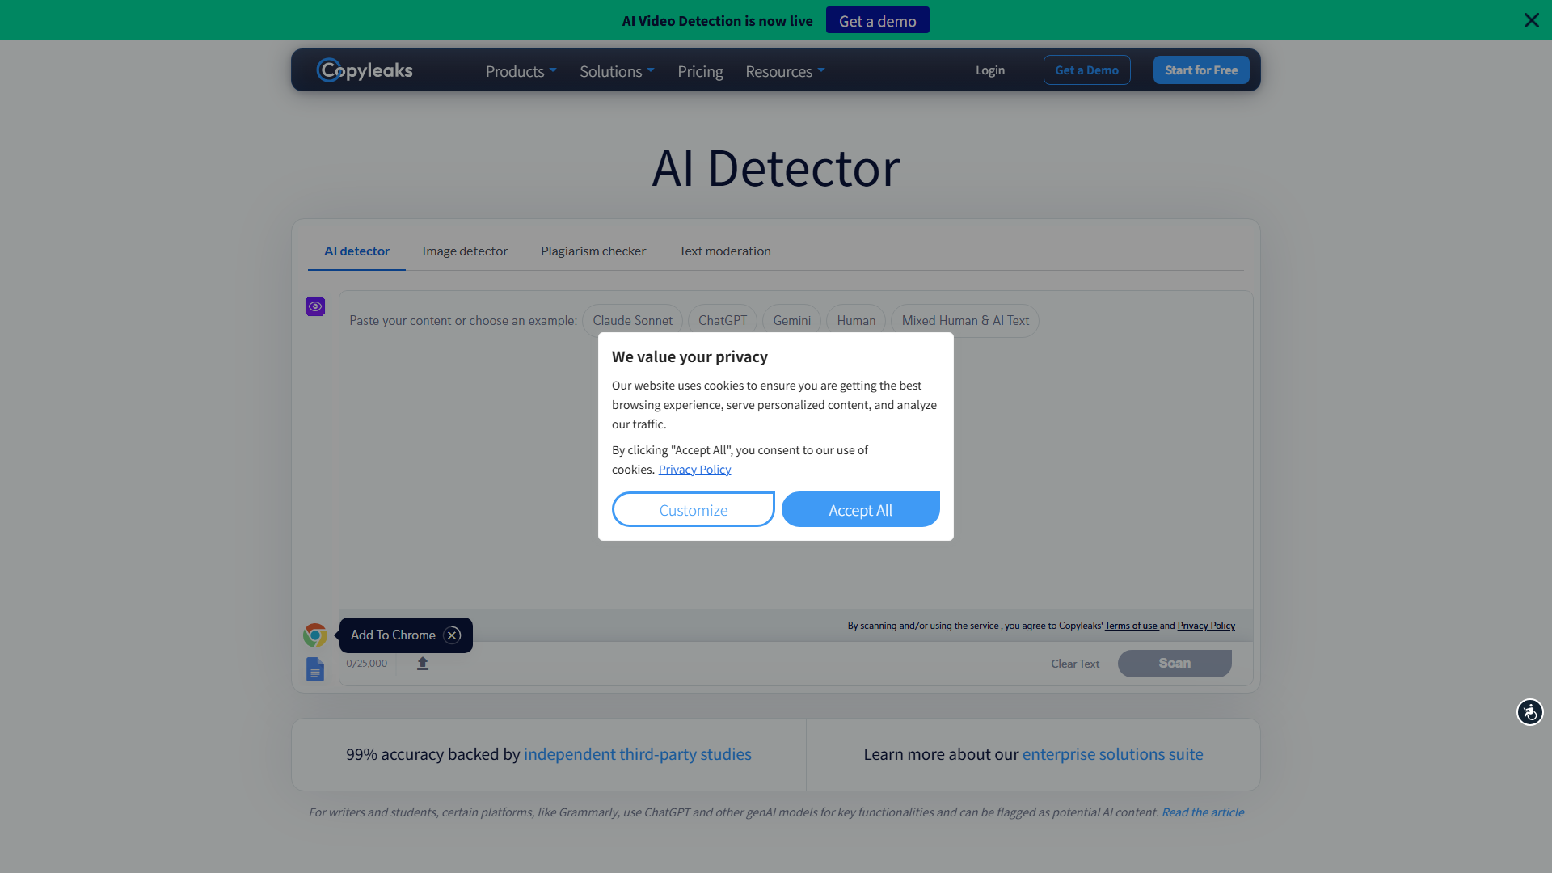This screenshot has width=1552, height=873.
Task: Click Customize in cookie dialog
Action: click(694, 509)
